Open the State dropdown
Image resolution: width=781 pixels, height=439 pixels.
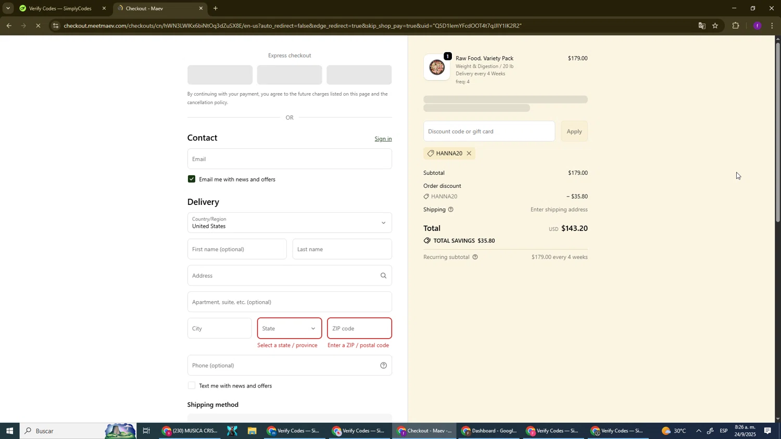(x=289, y=328)
